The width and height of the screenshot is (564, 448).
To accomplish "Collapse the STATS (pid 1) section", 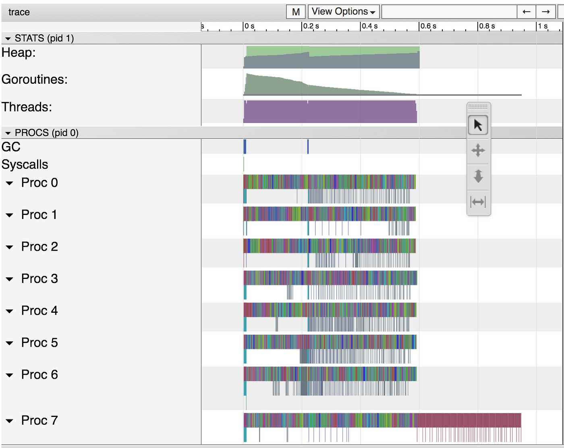I will [x=8, y=39].
